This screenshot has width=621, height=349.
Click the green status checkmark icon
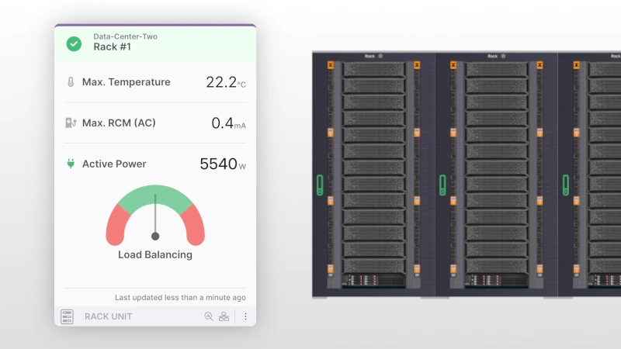(74, 44)
